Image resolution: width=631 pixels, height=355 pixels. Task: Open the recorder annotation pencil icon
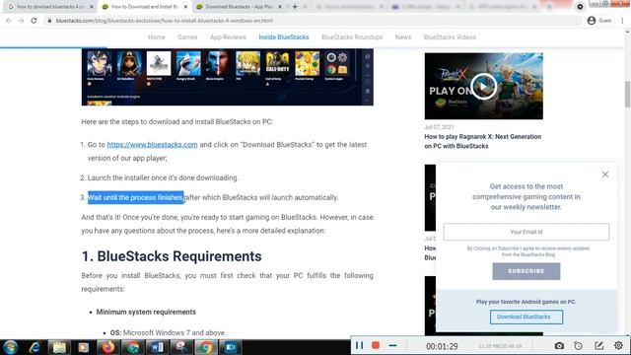(598, 345)
